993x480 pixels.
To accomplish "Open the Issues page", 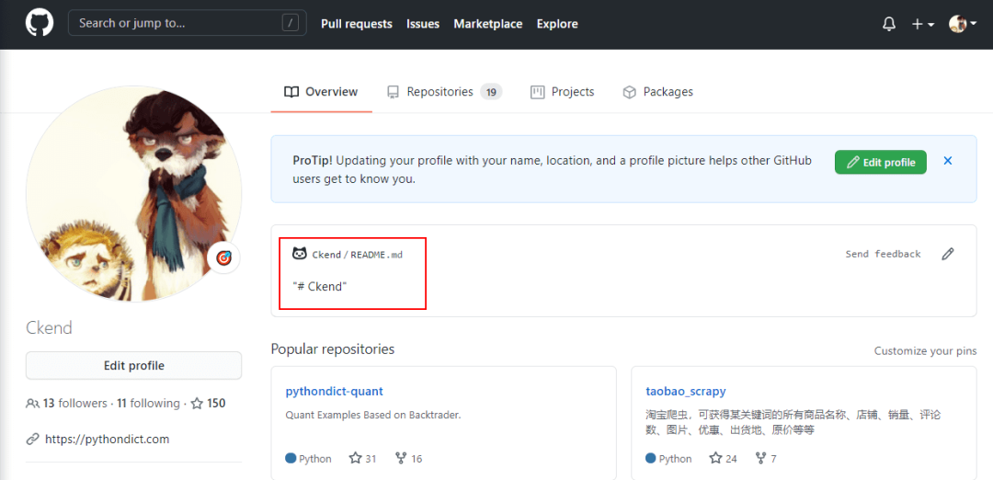I will (x=423, y=24).
